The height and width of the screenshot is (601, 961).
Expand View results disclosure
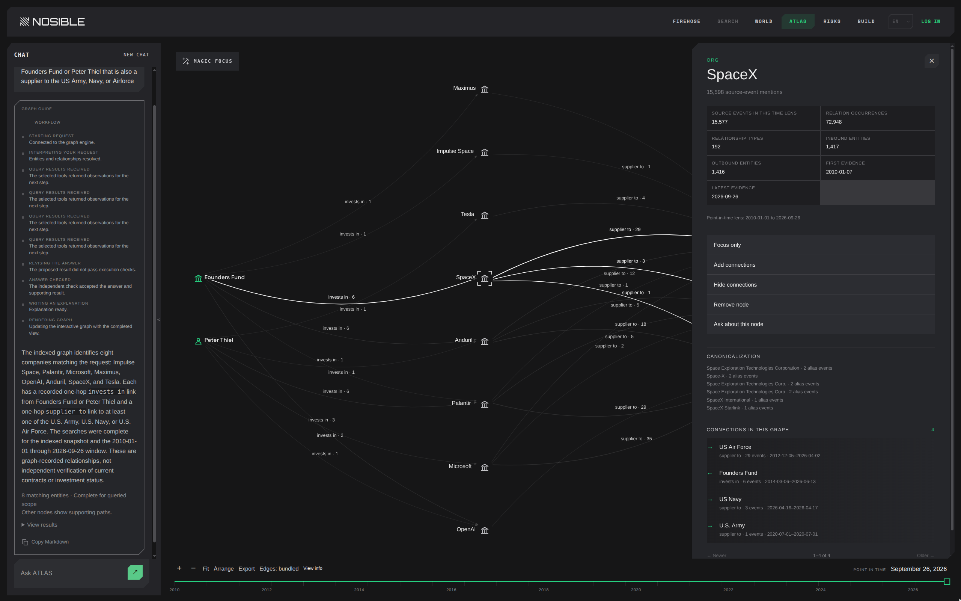(x=39, y=525)
